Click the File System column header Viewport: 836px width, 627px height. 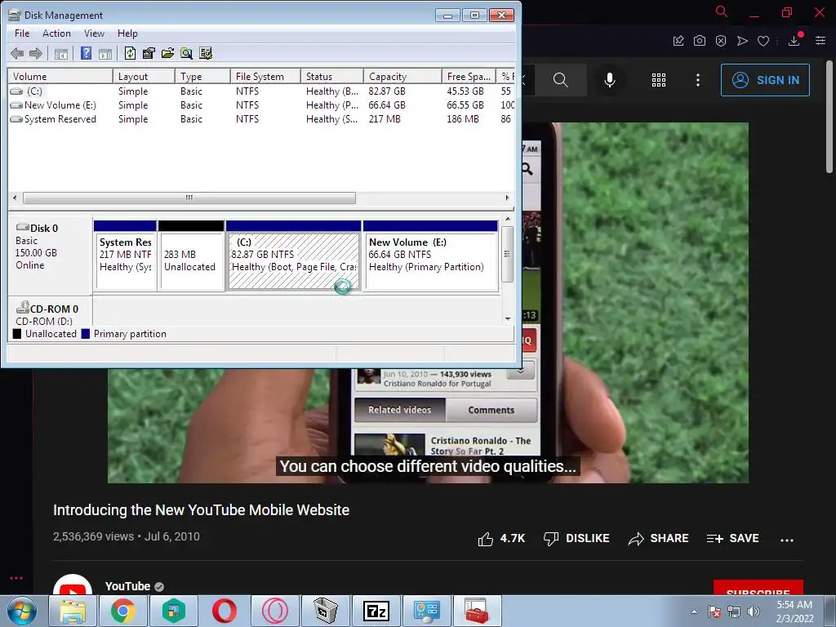click(x=265, y=76)
